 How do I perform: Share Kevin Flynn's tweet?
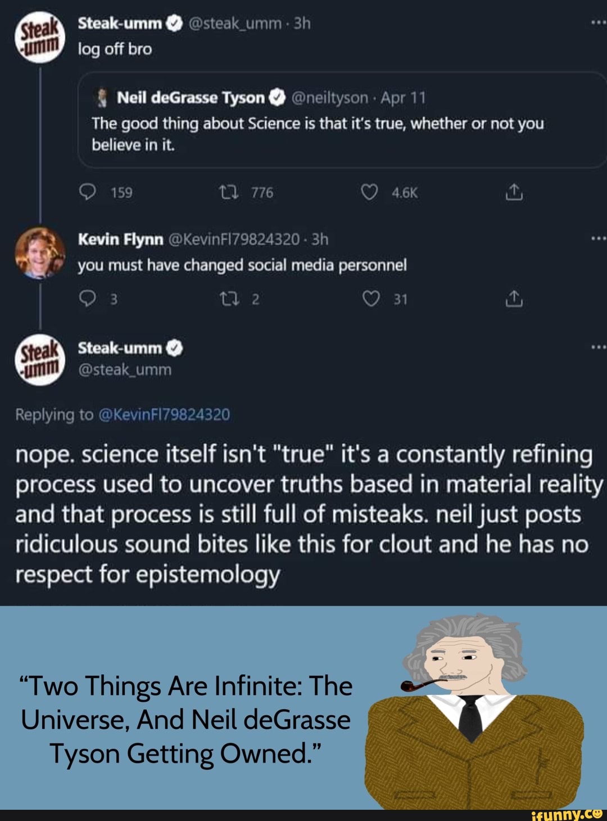click(x=514, y=299)
